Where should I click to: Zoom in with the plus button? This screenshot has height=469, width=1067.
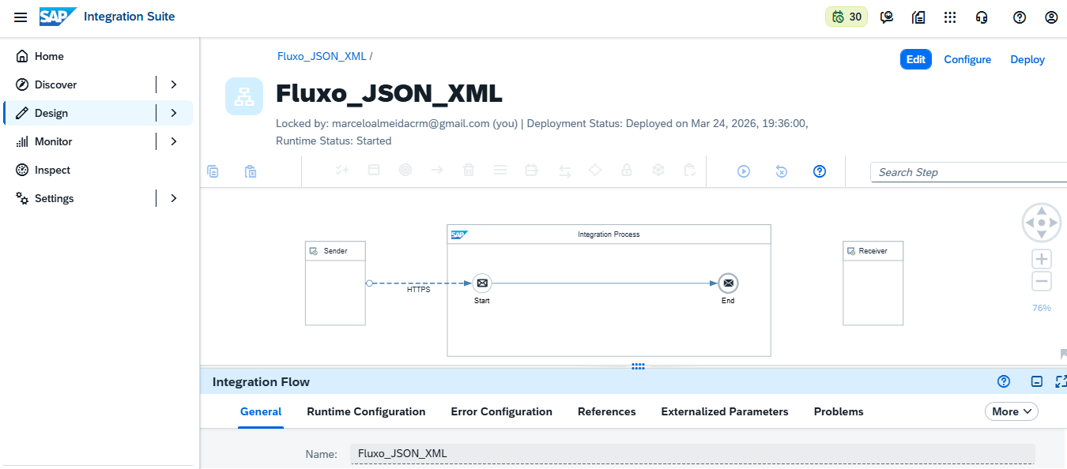click(1042, 259)
